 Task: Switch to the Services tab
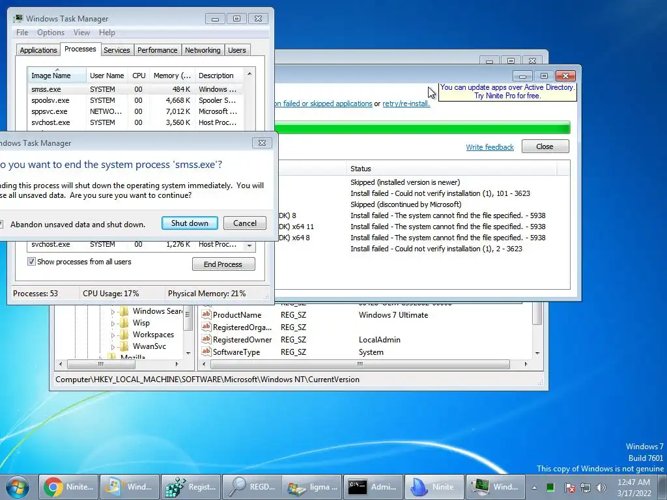(117, 50)
